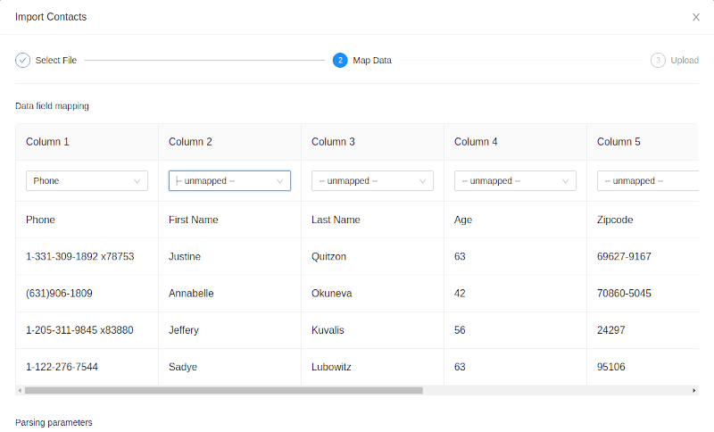The height and width of the screenshot is (432, 714).
Task: Click the name 'Justine'
Action: (x=185, y=256)
